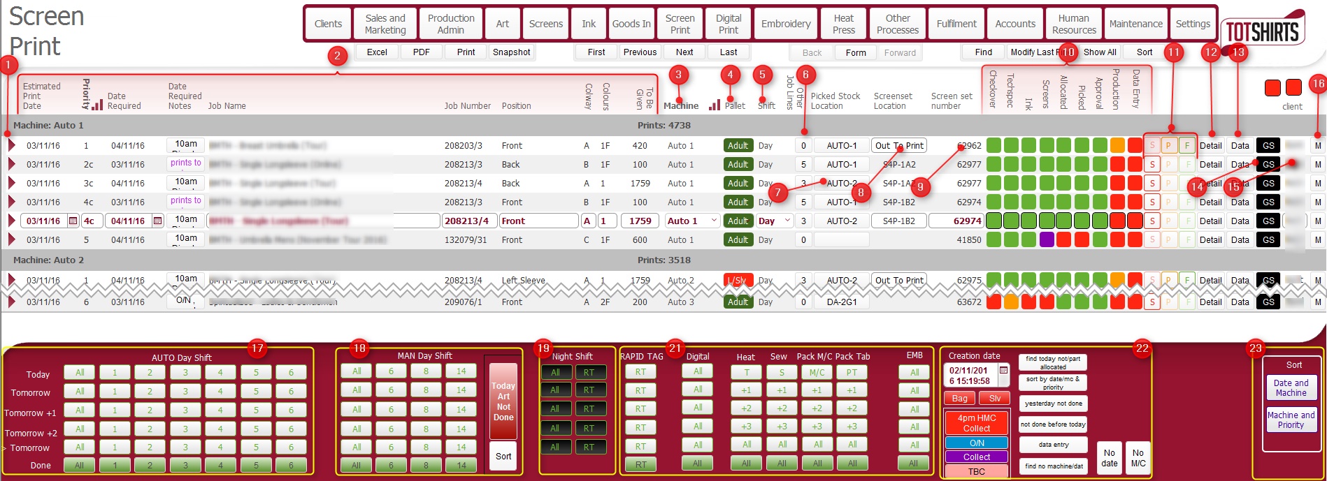Expand row for job 132079/31
This screenshot has height=481, width=1327.
point(11,240)
